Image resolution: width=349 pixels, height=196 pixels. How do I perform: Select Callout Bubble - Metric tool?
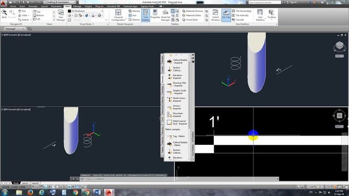click(x=177, y=144)
